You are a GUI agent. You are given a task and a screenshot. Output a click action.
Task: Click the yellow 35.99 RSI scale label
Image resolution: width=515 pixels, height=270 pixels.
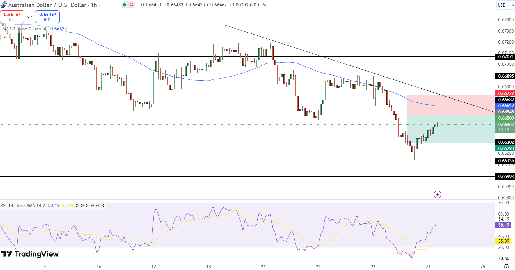click(x=503, y=241)
